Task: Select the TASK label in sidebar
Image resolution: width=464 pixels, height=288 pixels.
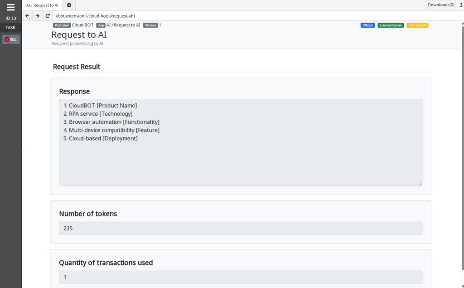Action: click(x=11, y=28)
